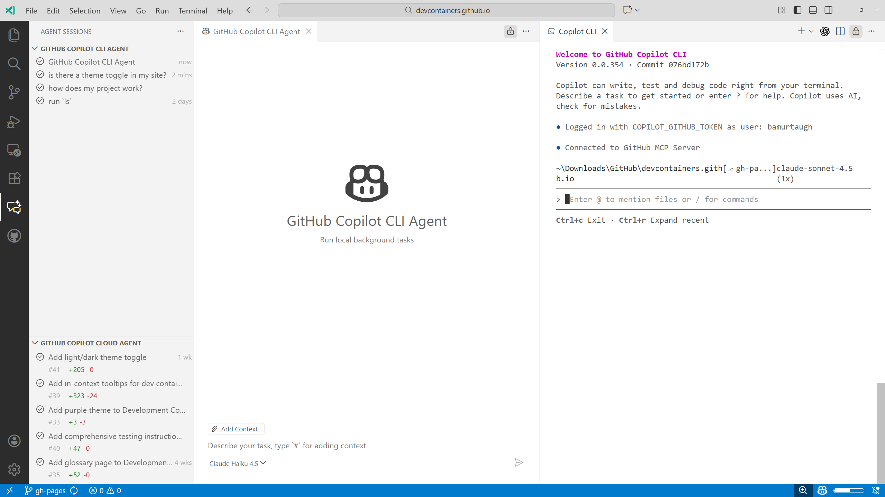Click the Add Context button

236,429
